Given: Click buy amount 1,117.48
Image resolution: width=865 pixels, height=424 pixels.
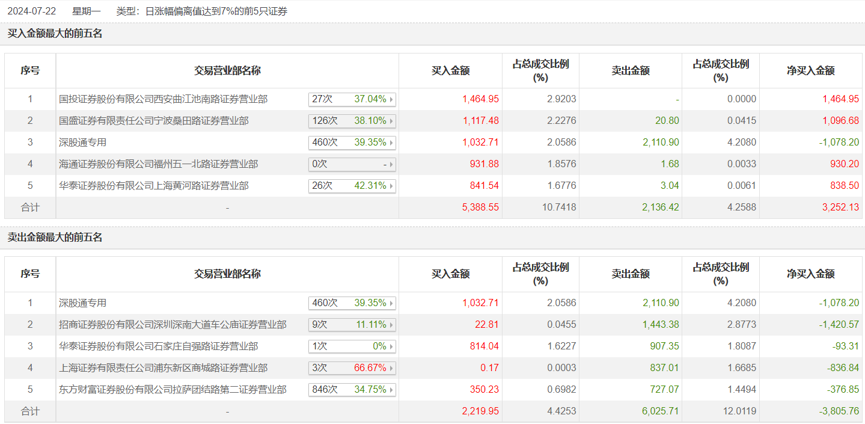Looking at the screenshot, I should [x=480, y=121].
